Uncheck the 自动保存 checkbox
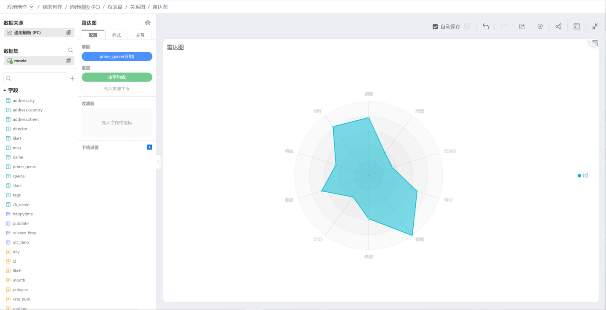Image resolution: width=606 pixels, height=310 pixels. click(435, 26)
